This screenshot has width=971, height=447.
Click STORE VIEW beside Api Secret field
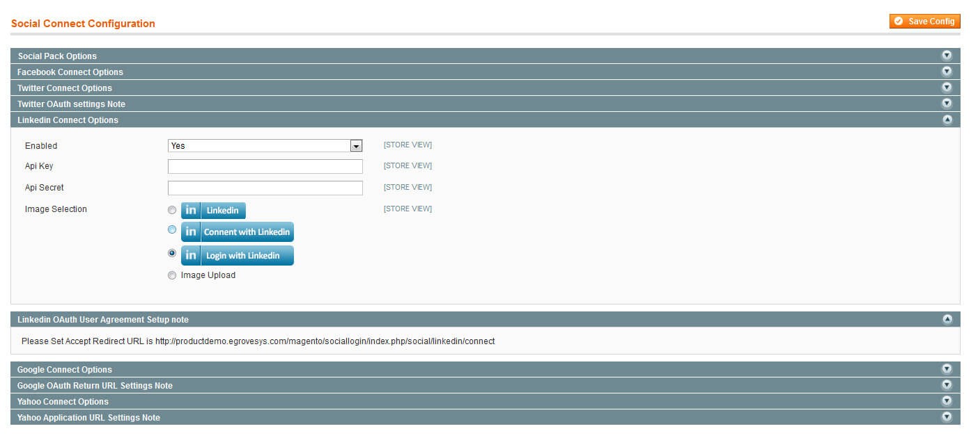pyautogui.click(x=407, y=187)
